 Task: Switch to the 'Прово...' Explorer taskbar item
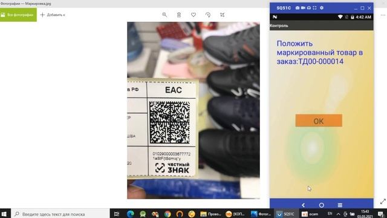tap(210, 214)
